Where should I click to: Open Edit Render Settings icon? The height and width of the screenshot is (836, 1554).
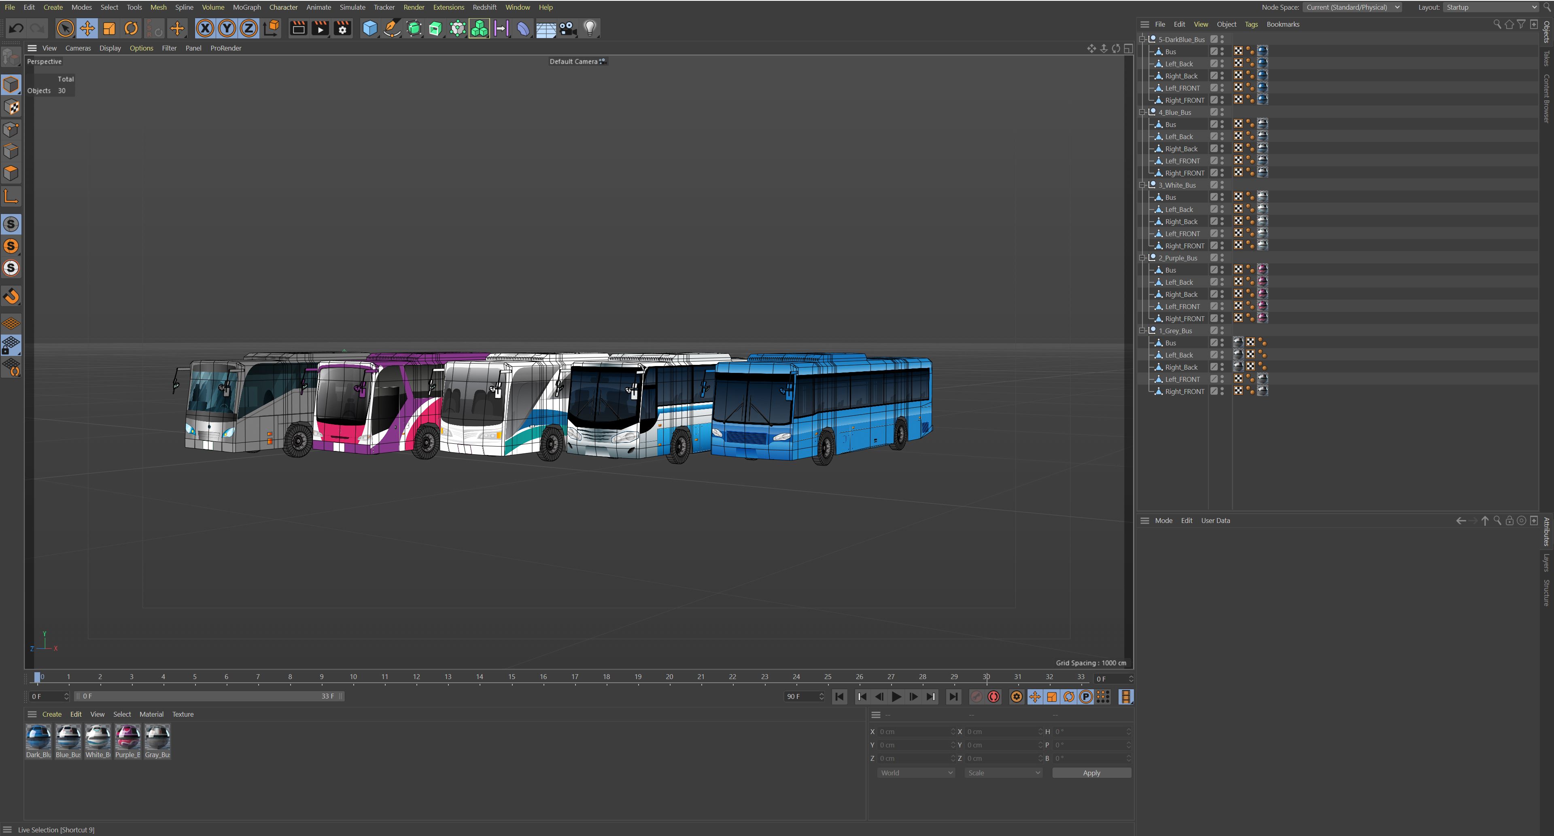click(x=343, y=28)
